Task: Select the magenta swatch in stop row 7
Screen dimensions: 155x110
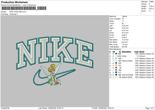Action: (x=116, y=68)
